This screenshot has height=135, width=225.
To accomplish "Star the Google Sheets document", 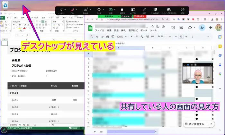I will 153,27.
